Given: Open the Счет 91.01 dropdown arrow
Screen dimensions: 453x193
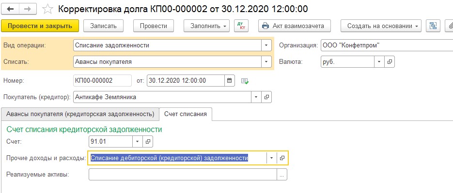Looking at the screenshot, I should point(137,141).
